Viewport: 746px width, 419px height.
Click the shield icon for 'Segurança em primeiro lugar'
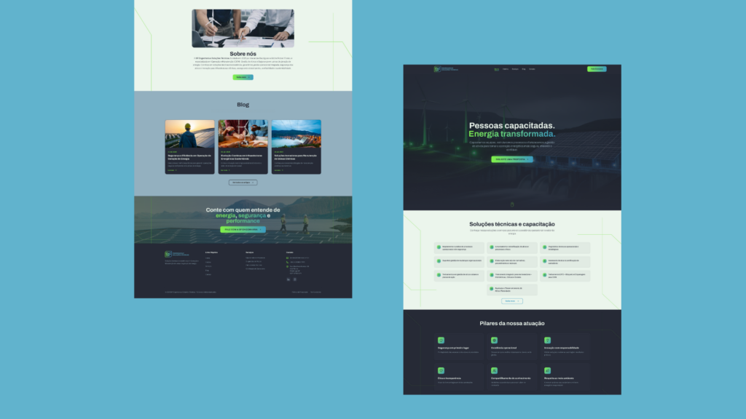441,340
